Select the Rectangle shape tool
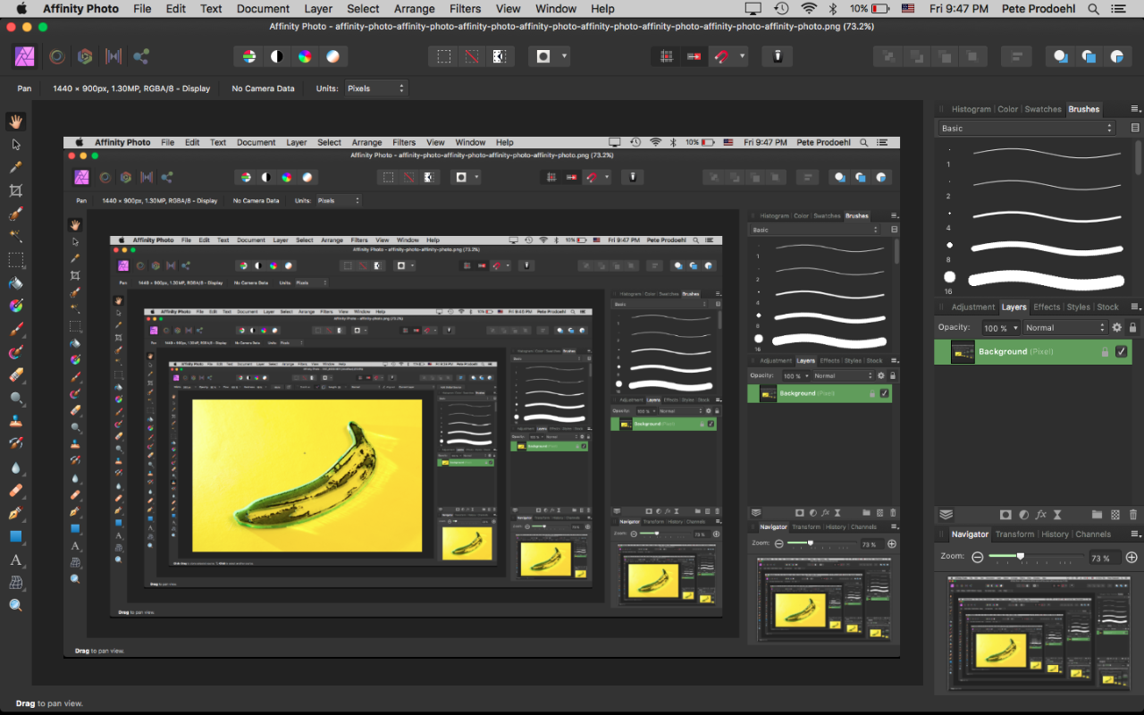 [x=15, y=536]
